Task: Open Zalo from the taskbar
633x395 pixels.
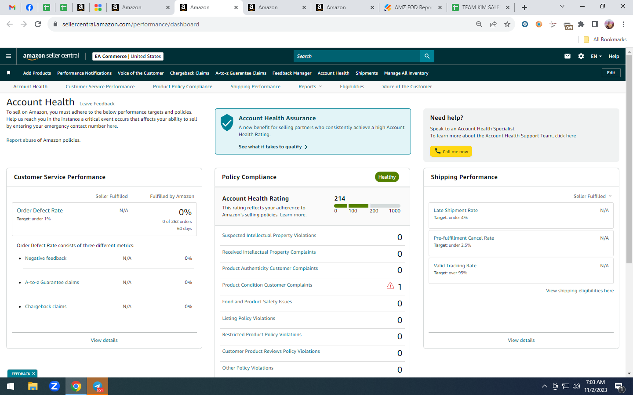Action: (x=55, y=386)
